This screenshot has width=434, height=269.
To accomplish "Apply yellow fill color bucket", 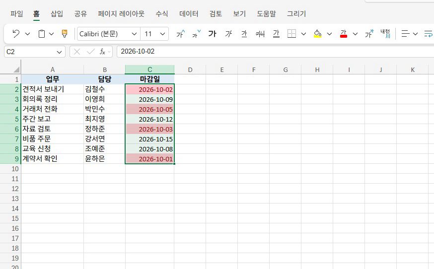I will tap(317, 34).
